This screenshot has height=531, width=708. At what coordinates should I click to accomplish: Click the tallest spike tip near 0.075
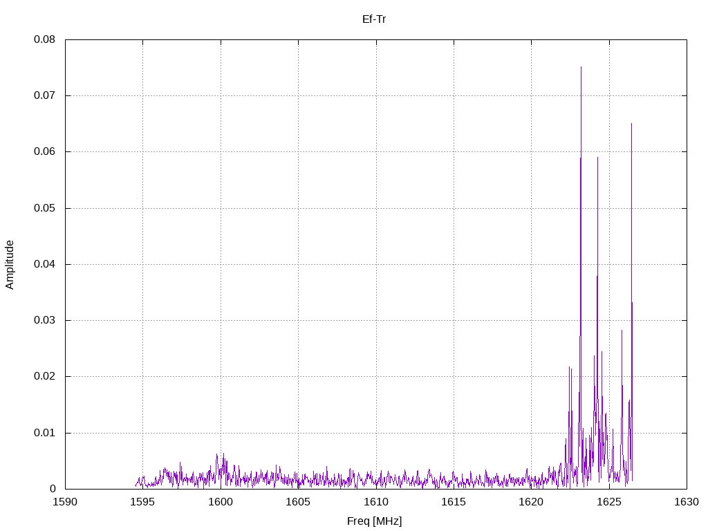click(x=581, y=67)
